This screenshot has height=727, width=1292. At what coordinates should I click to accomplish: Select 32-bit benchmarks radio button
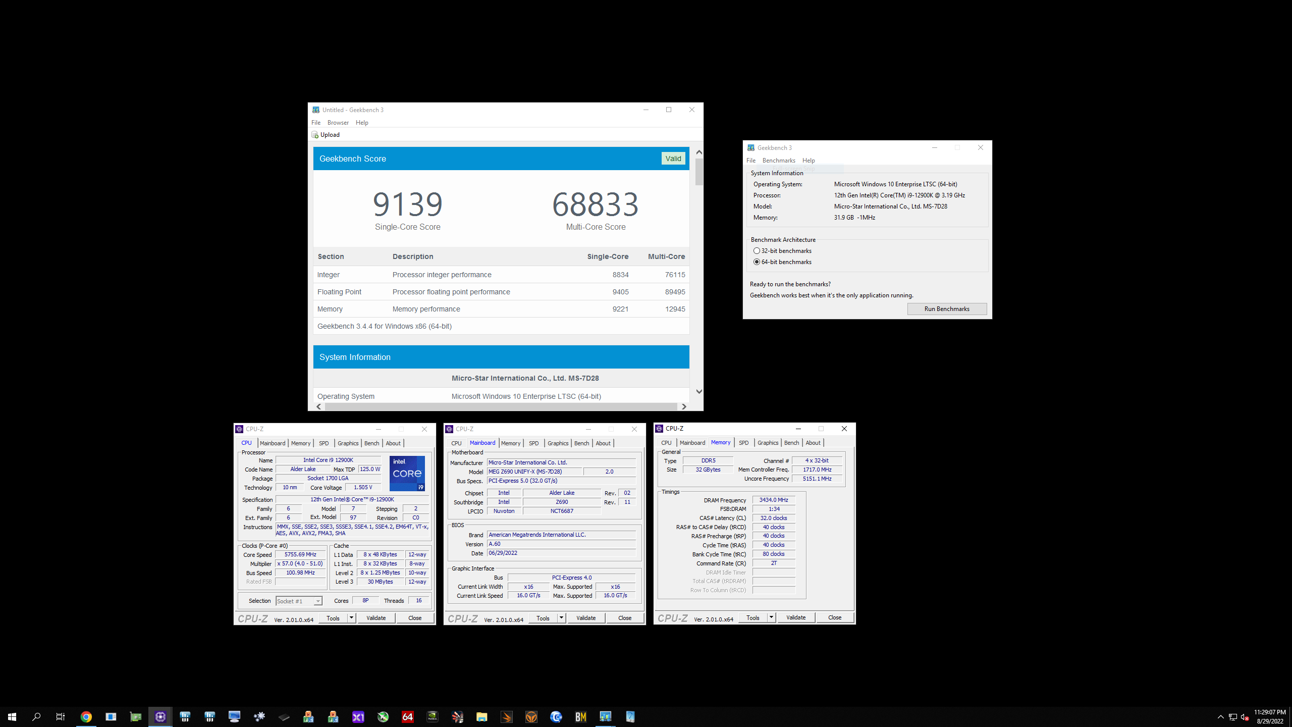point(757,251)
